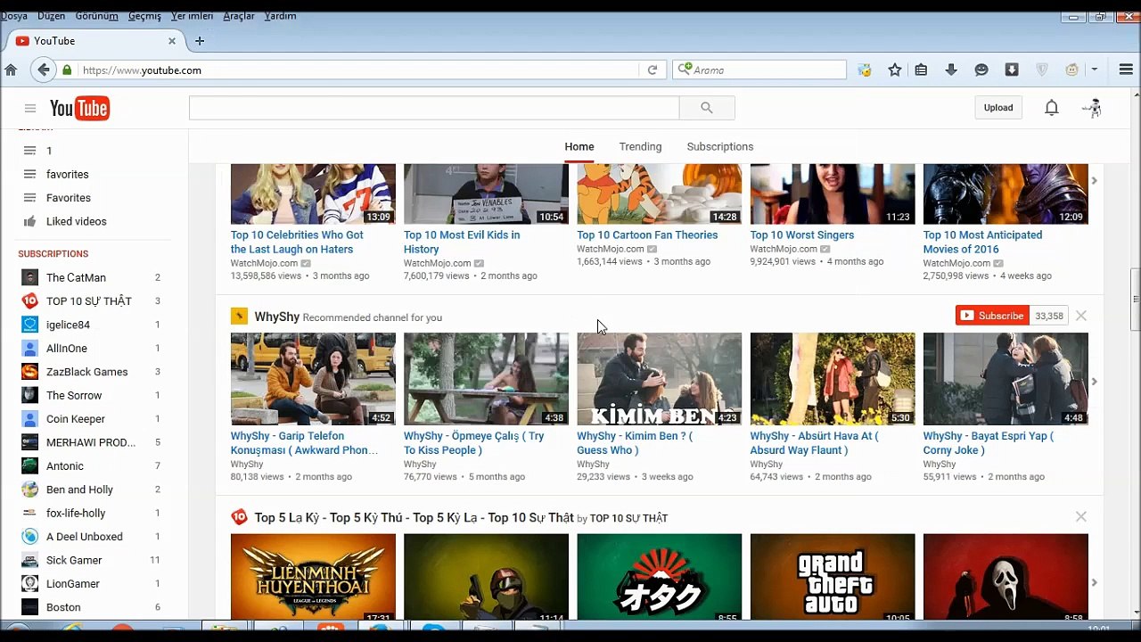This screenshot has height=642, width=1141.
Task: Subscribe to the WhyShy channel
Action: click(992, 316)
